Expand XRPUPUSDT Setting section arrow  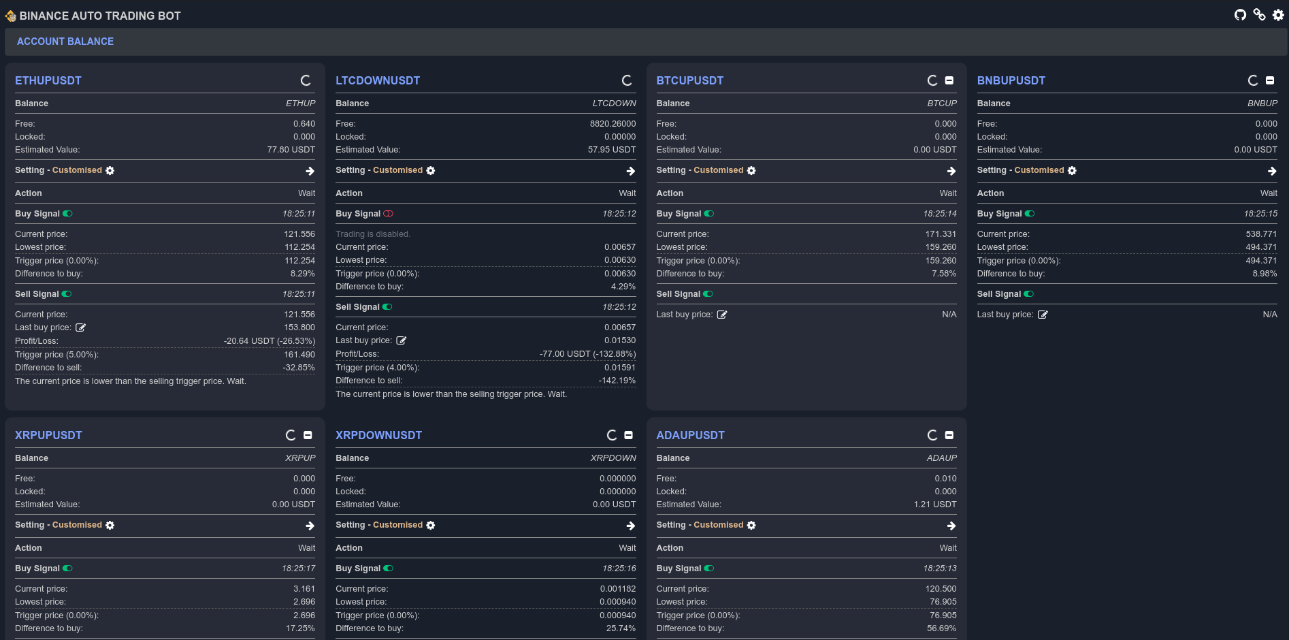coord(310,526)
